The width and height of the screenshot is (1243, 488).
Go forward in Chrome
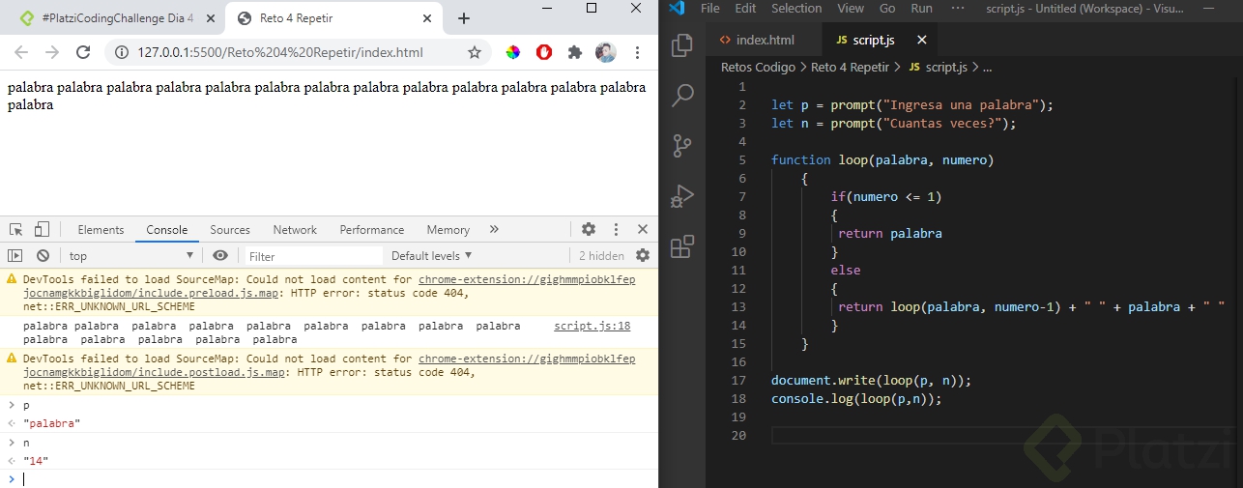click(x=52, y=52)
